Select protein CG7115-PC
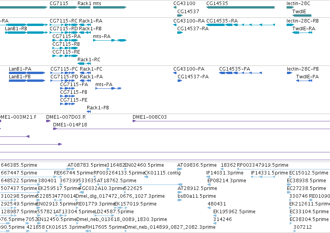The image size is (330, 233). 64,69
